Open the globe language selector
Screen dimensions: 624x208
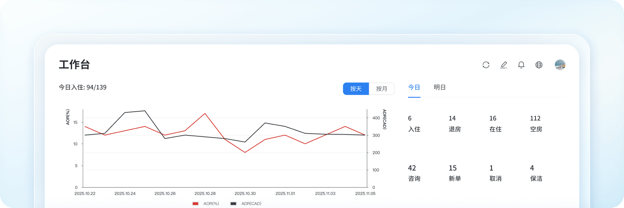[539, 65]
